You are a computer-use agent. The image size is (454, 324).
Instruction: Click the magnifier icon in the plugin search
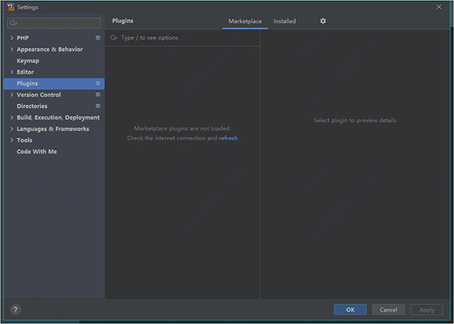coord(114,37)
